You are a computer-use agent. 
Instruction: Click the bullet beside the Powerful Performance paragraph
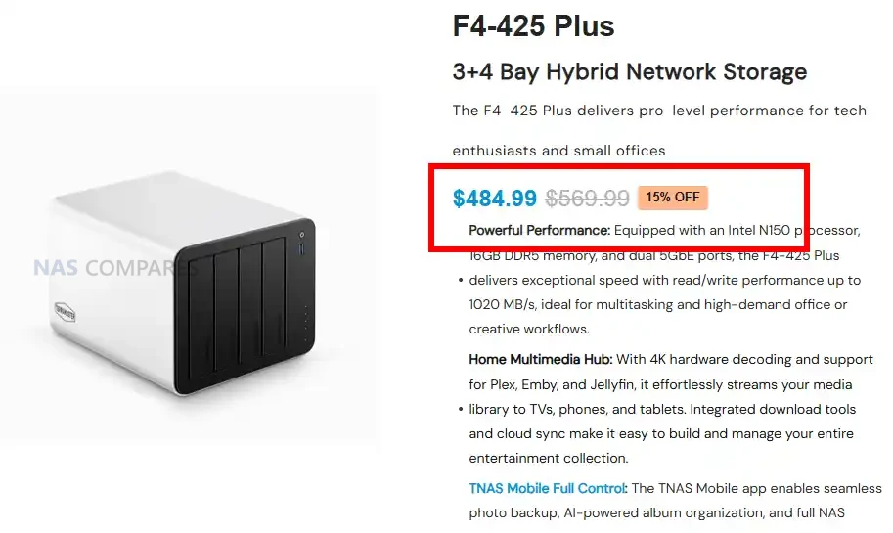[461, 281]
